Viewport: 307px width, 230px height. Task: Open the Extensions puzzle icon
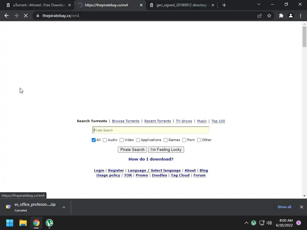coord(281,16)
